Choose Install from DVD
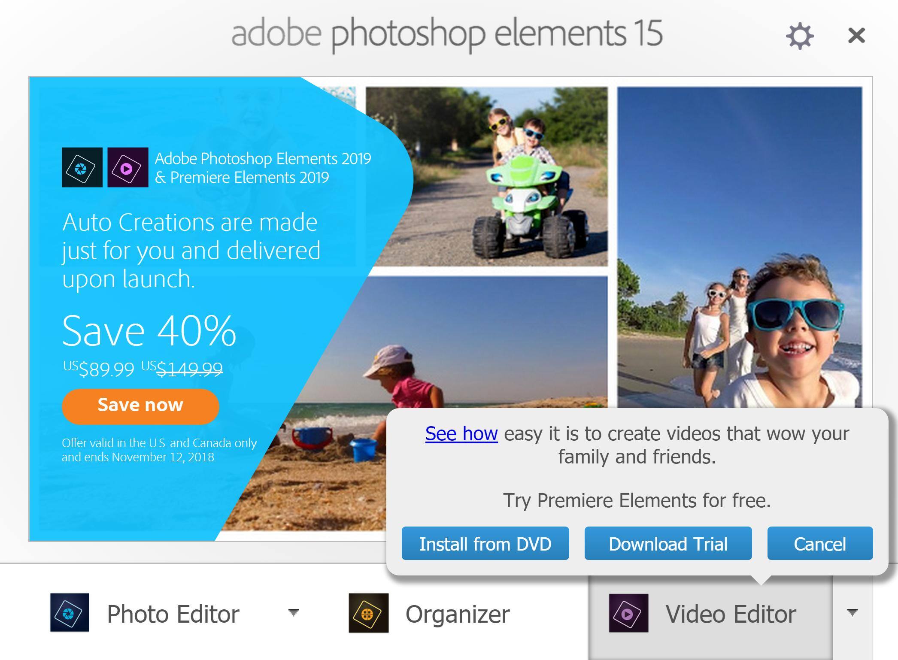Viewport: 898px width, 660px height. click(x=485, y=543)
